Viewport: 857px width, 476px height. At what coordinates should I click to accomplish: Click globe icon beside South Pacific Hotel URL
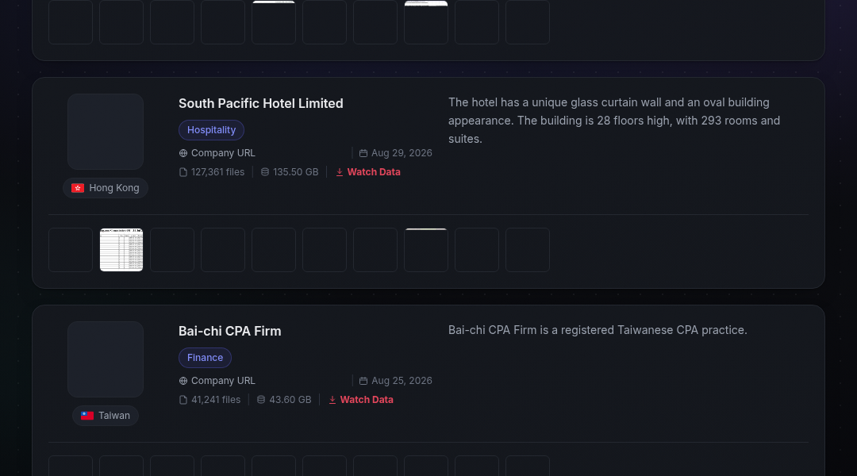point(183,153)
